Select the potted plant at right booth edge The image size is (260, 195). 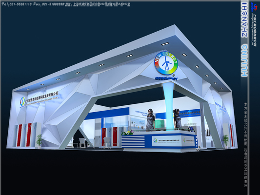[x=225, y=141]
